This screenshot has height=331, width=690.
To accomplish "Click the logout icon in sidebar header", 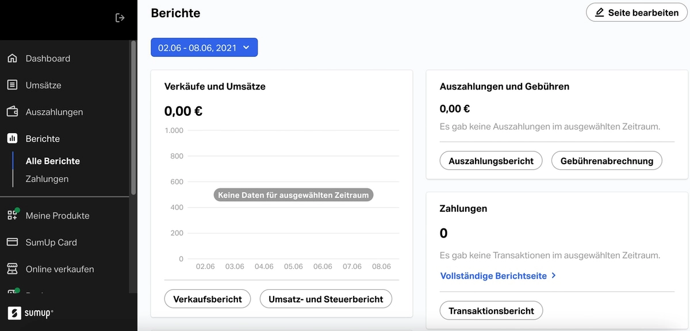I will (x=120, y=18).
